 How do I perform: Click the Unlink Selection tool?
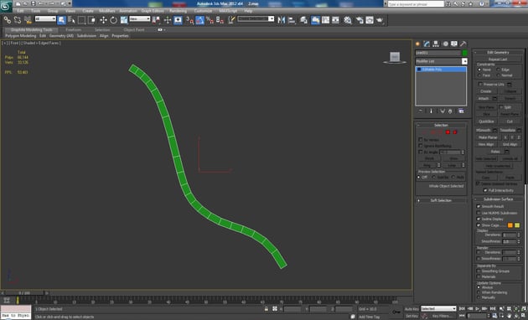click(x=18, y=20)
